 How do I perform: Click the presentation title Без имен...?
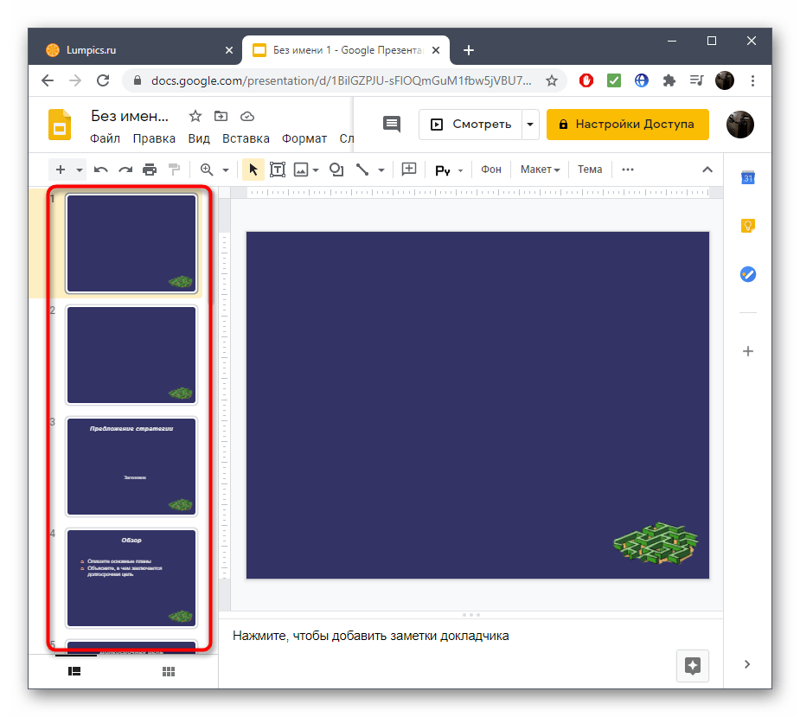(130, 117)
